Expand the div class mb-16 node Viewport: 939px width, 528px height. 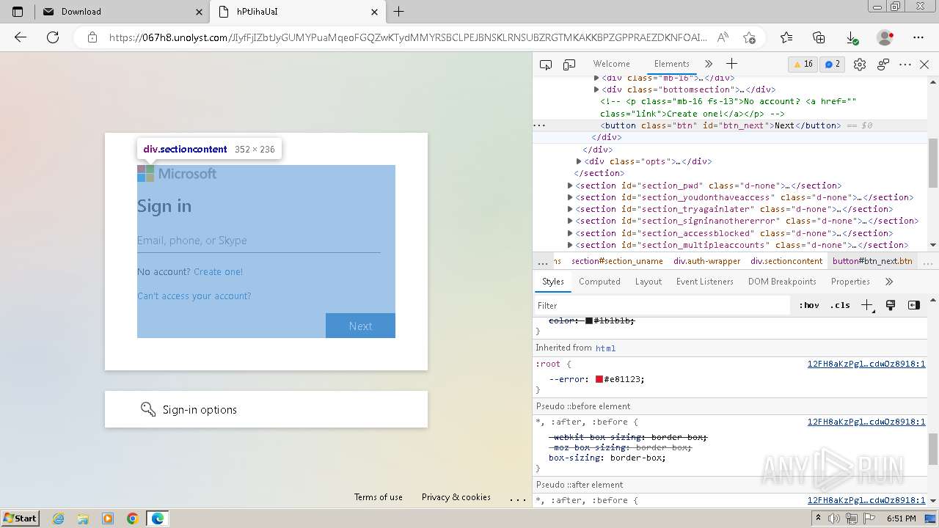pyautogui.click(x=596, y=78)
